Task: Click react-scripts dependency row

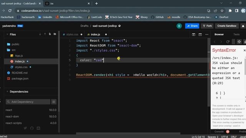Action: click(x=31, y=123)
